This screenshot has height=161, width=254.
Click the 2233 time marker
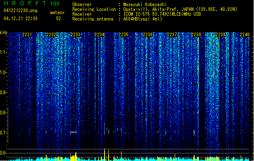click(76, 35)
